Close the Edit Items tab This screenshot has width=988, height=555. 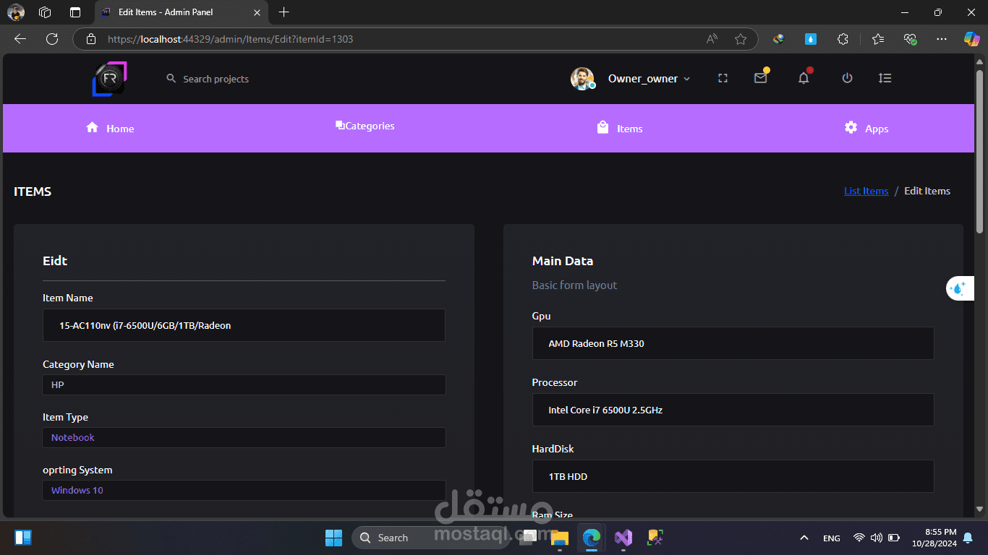click(257, 12)
